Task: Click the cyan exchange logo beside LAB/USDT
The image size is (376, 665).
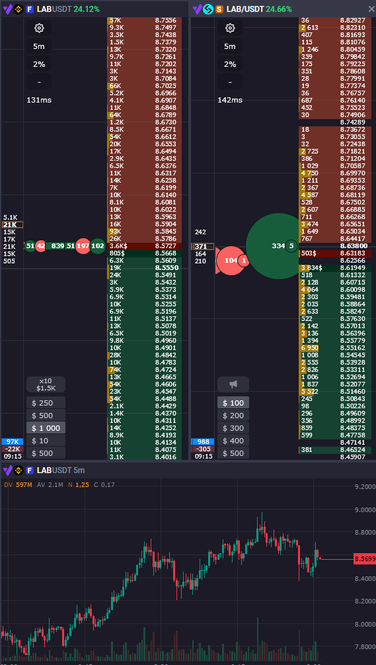Action: click(208, 9)
